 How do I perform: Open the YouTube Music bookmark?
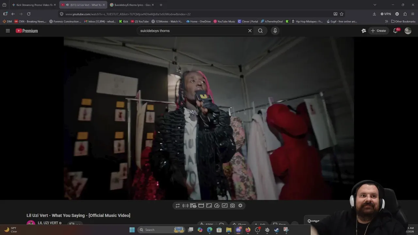224,22
